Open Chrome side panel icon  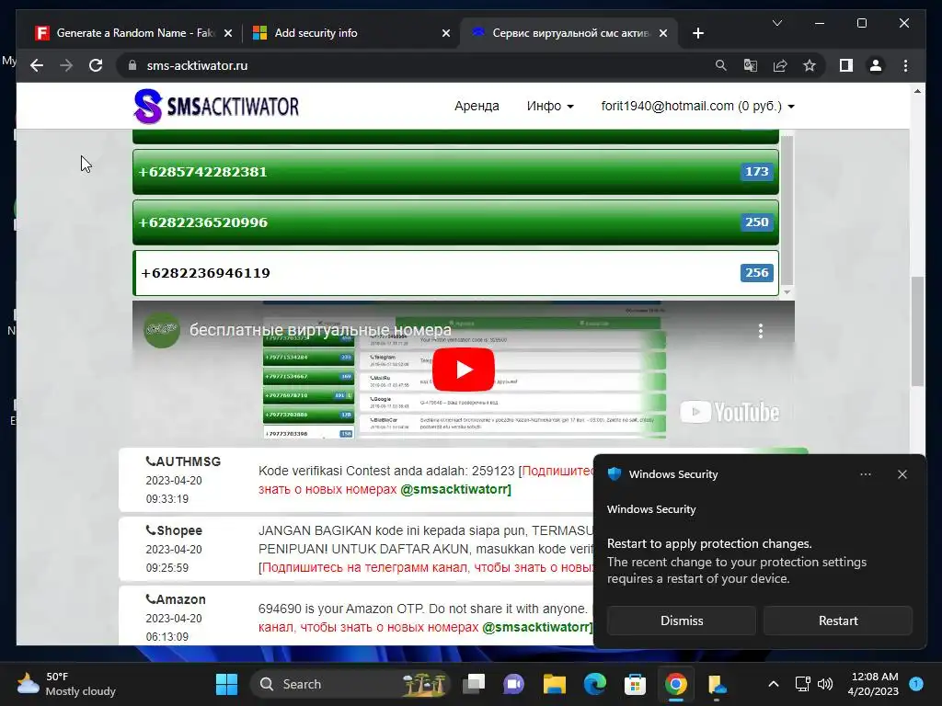846,65
